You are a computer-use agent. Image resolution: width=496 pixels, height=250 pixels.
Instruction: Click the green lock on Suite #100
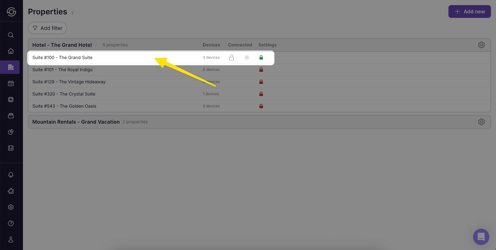click(261, 58)
